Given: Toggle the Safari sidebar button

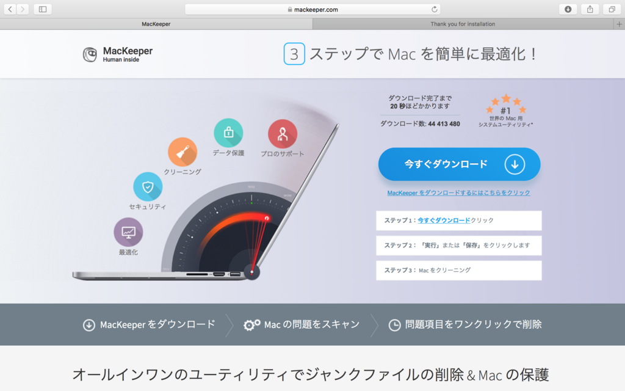Looking at the screenshot, I should point(43,9).
